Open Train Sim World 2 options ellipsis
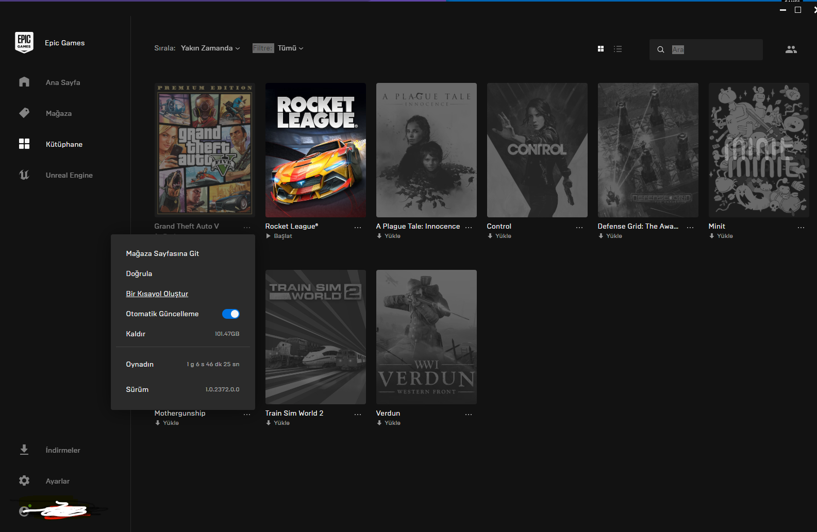Image resolution: width=817 pixels, height=532 pixels. (x=358, y=414)
